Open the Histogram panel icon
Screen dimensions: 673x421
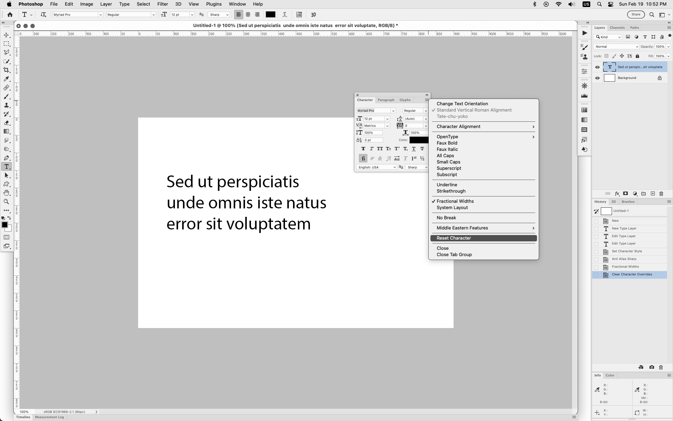tap(584, 96)
